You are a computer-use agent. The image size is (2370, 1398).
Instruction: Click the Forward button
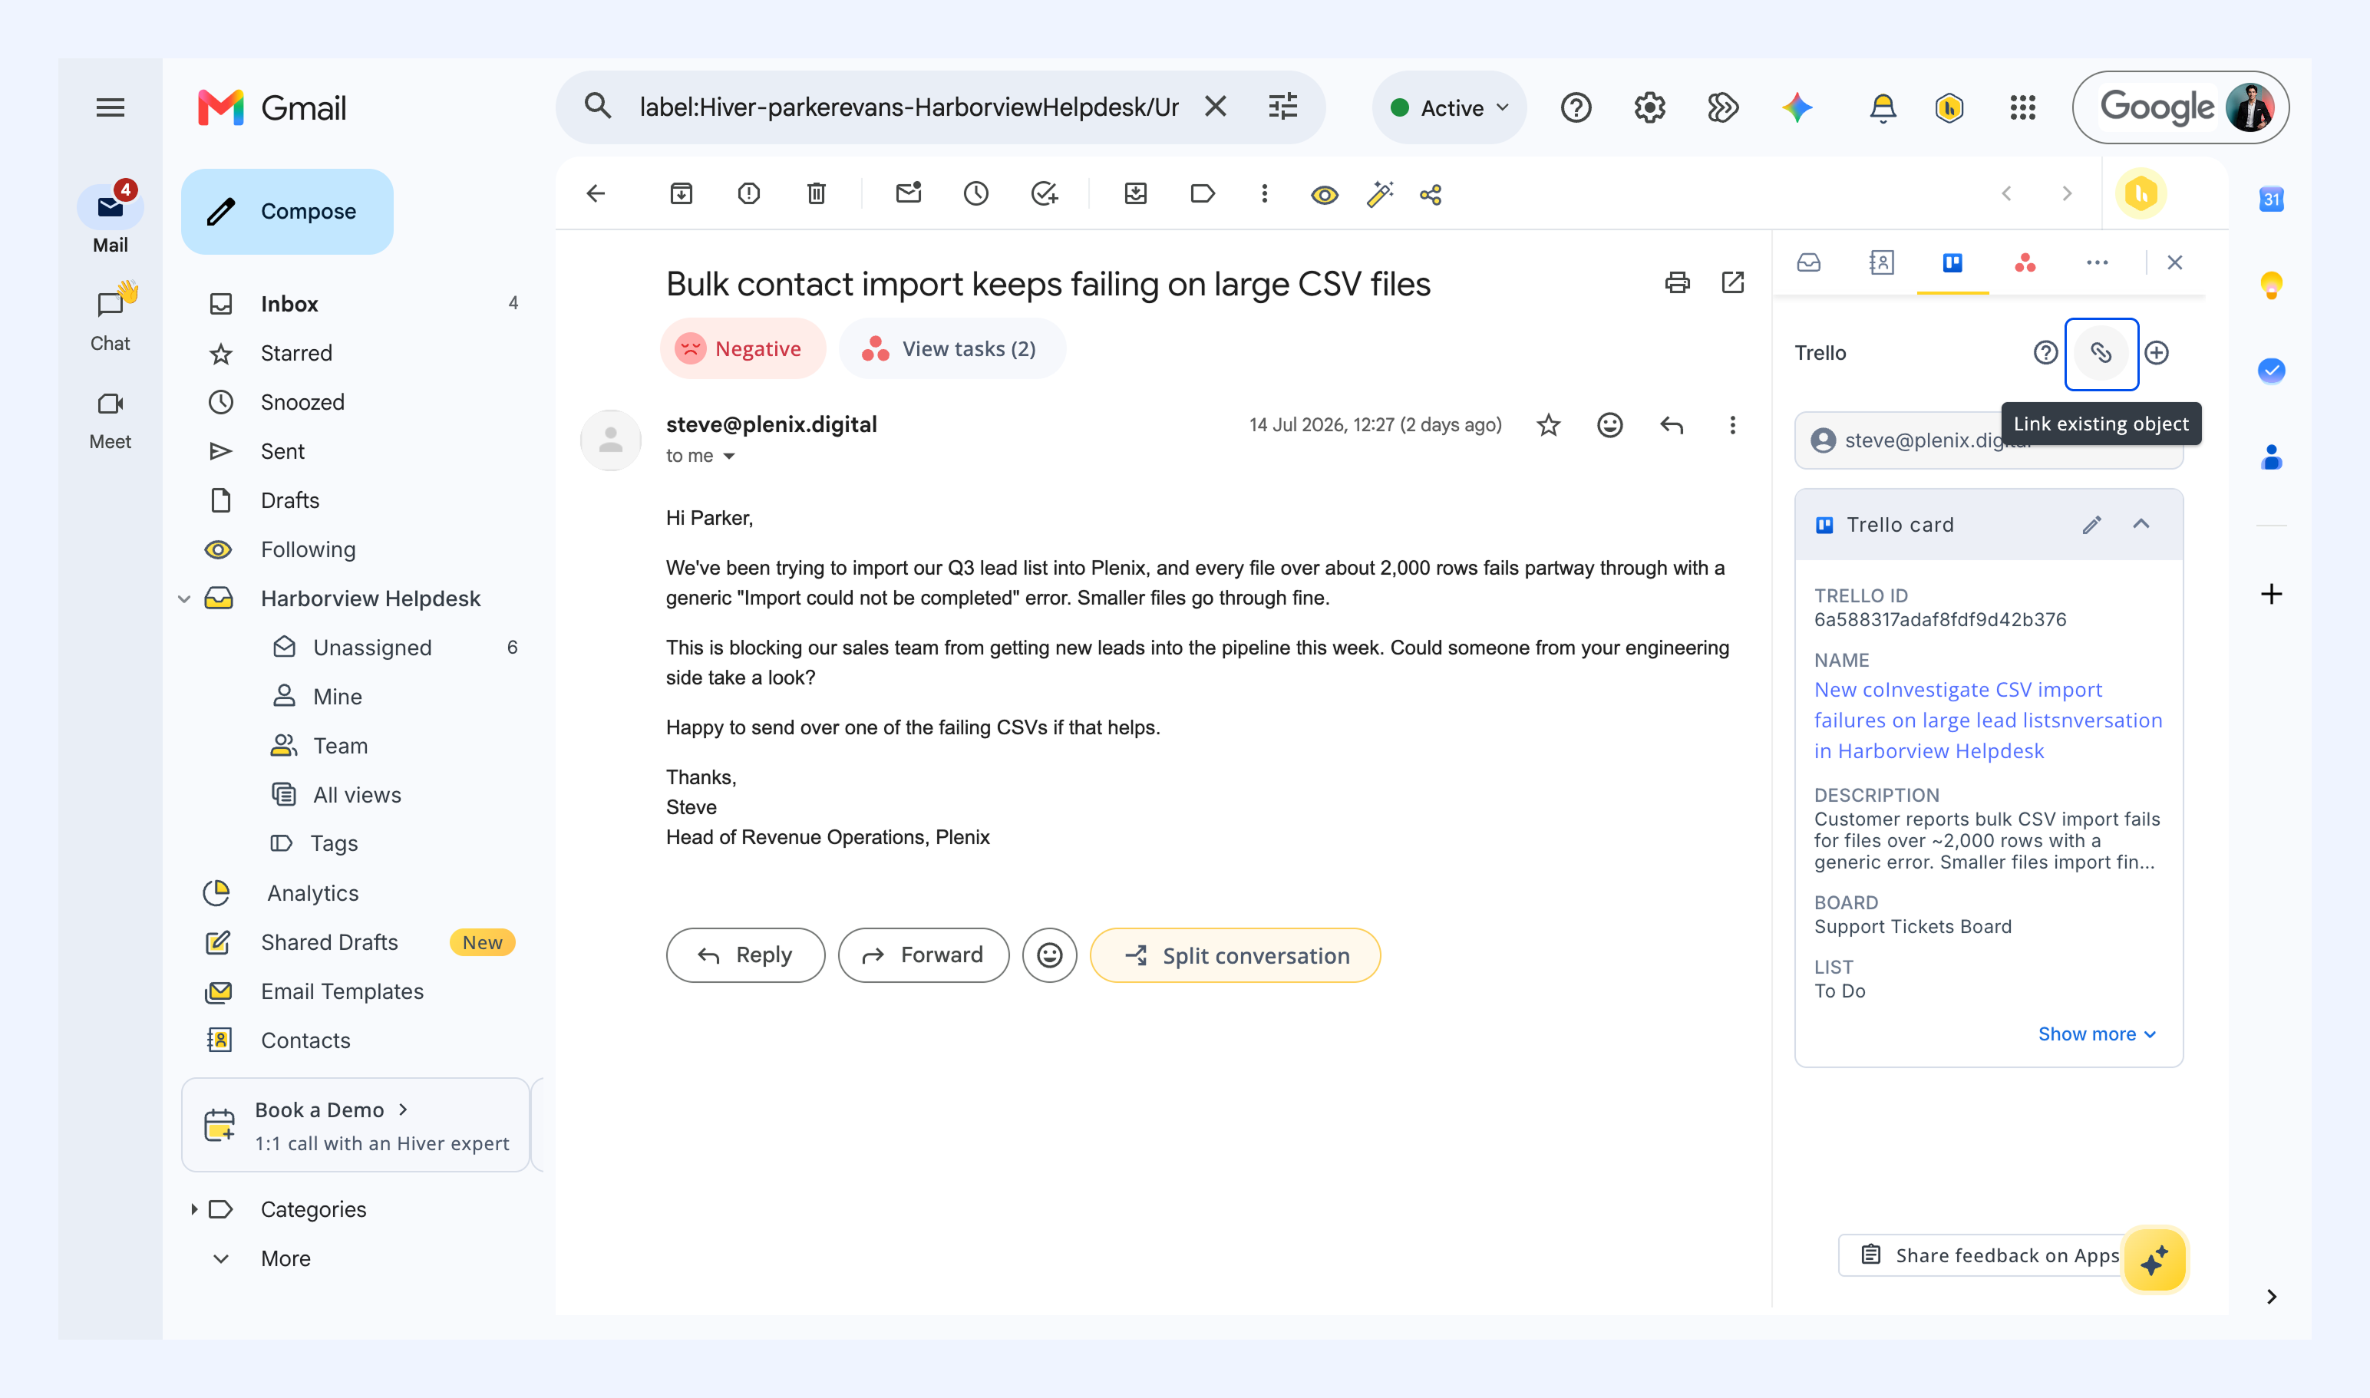click(923, 955)
